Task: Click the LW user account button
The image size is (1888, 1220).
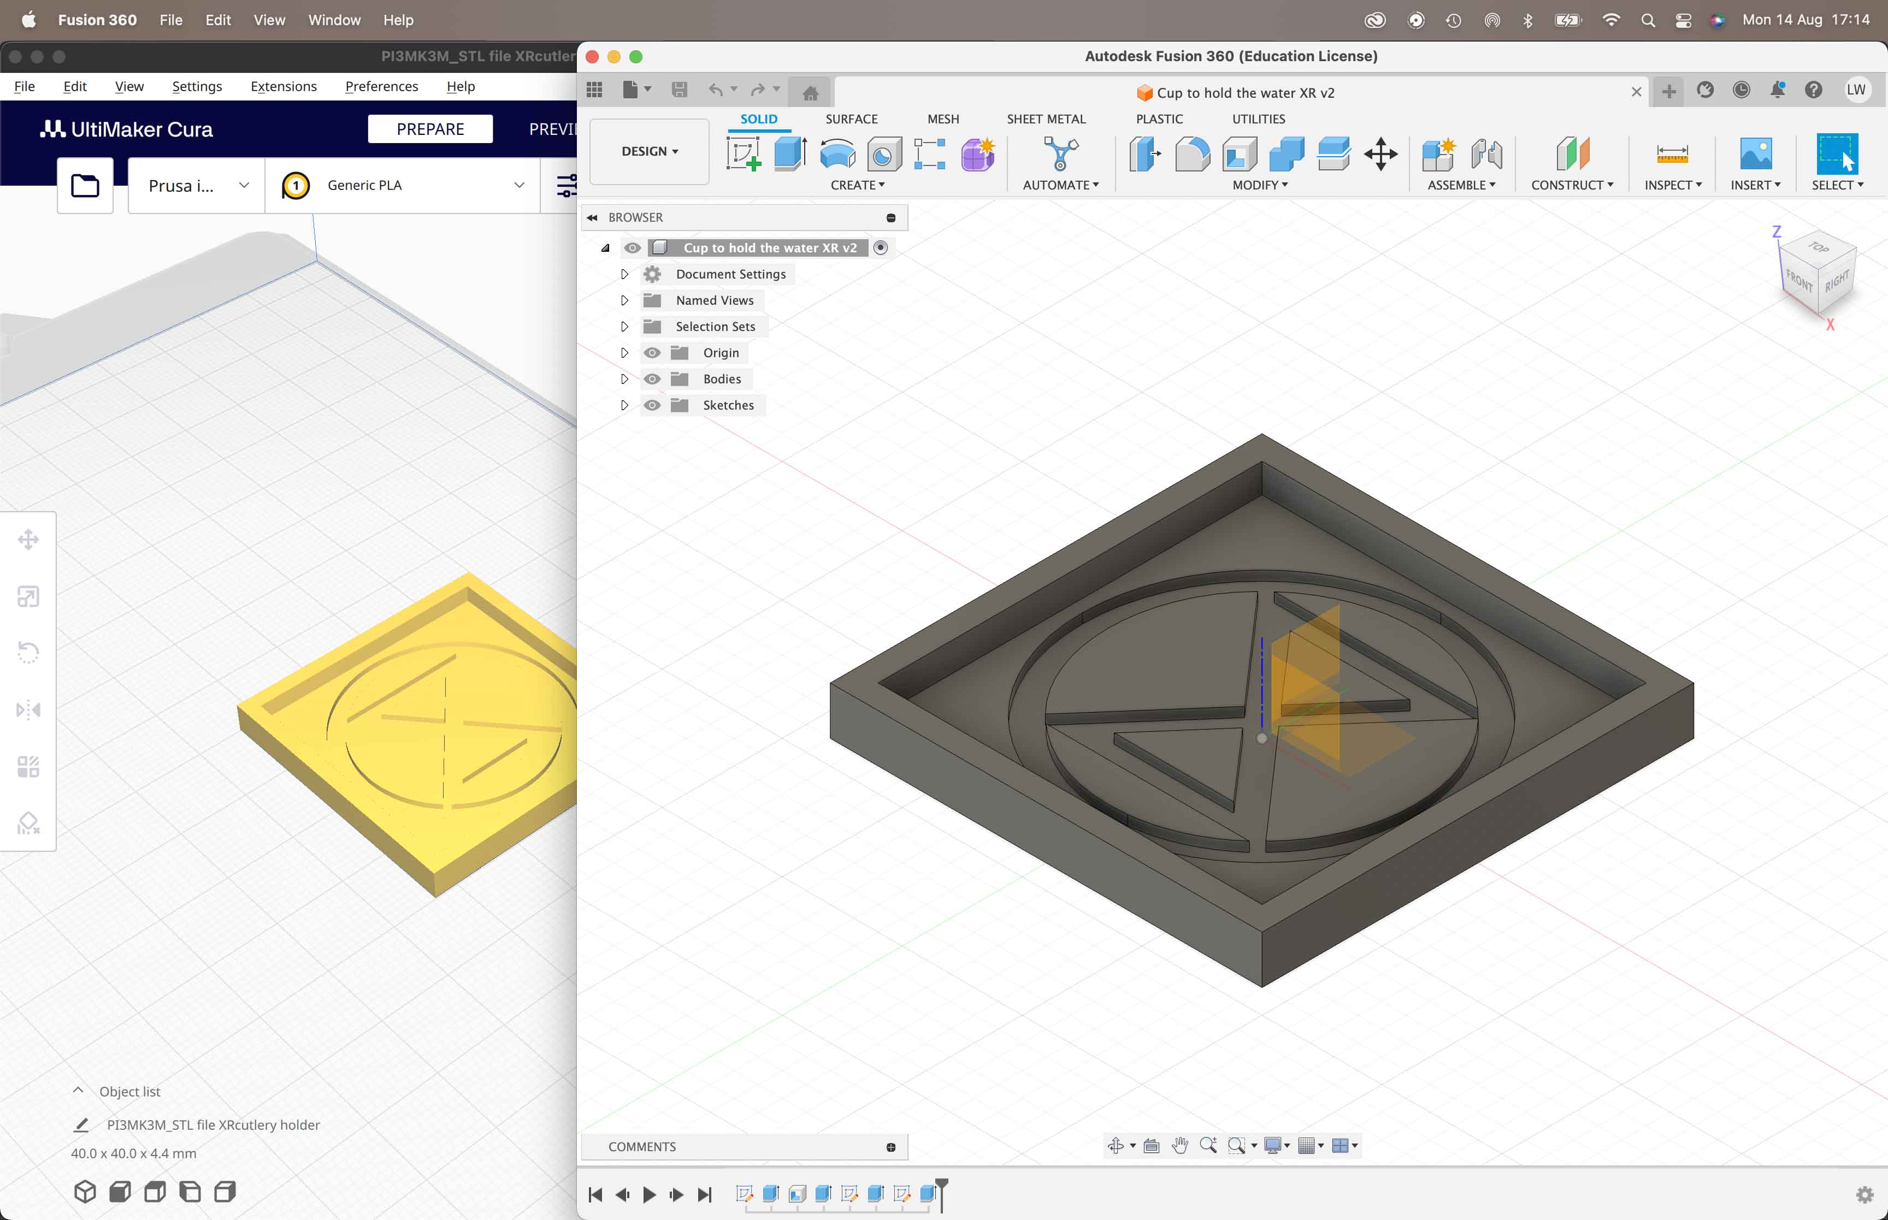Action: point(1856,90)
